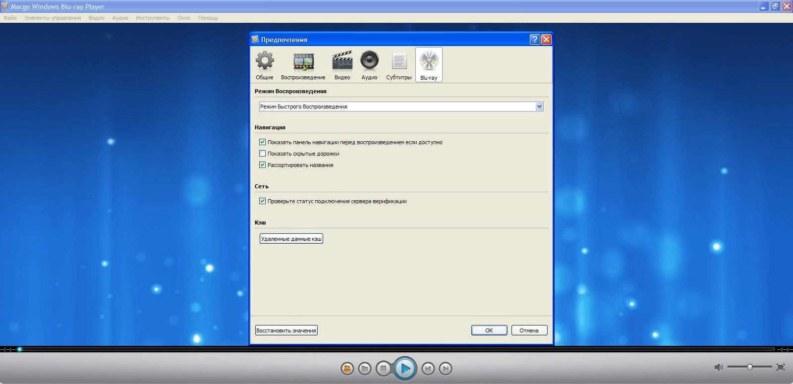Start playback with the big play button
Image resolution: width=793 pixels, height=384 pixels.
(x=405, y=369)
